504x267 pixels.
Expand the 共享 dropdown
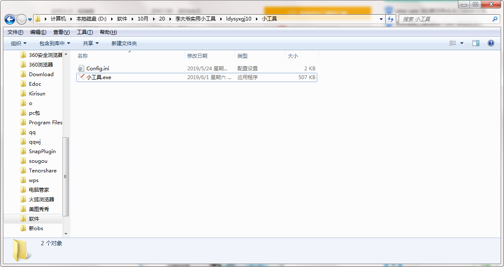pyautogui.click(x=91, y=43)
